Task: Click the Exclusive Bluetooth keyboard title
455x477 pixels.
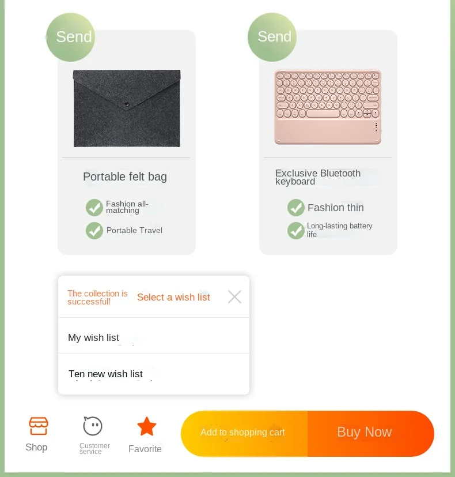Action: [318, 177]
